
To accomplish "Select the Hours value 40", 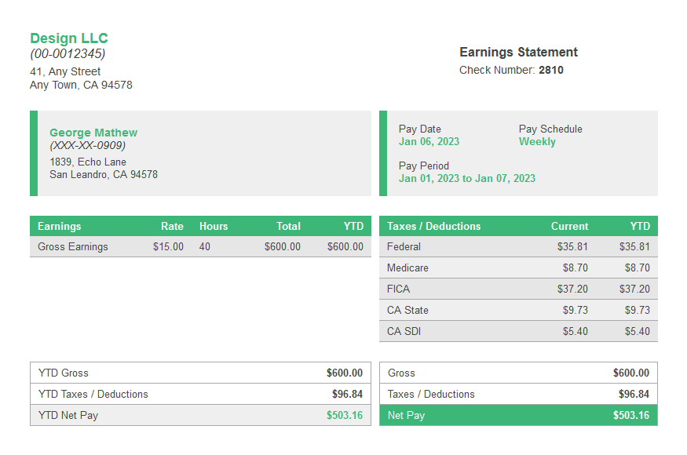I will [x=204, y=246].
